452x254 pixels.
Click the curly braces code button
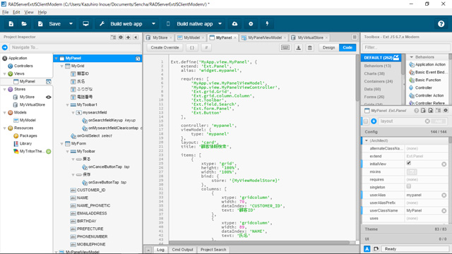[192, 47]
